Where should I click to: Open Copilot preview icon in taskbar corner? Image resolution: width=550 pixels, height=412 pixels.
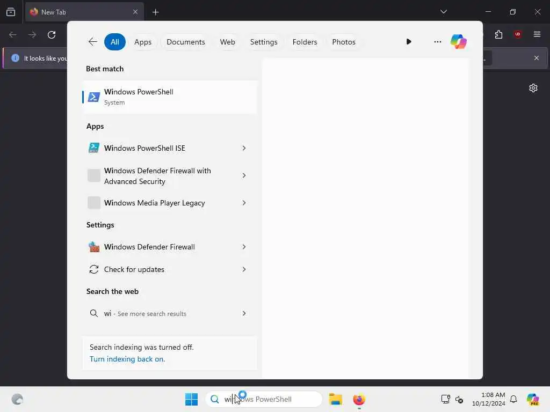coord(533,399)
